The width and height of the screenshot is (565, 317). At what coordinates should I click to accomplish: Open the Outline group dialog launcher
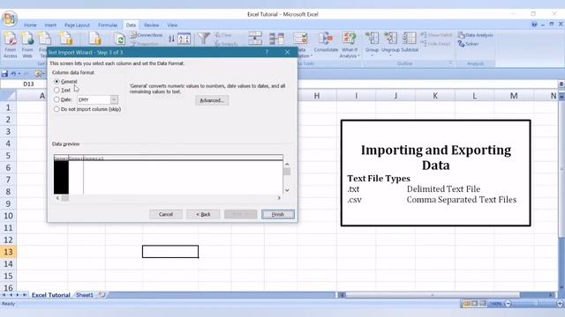tap(450, 63)
